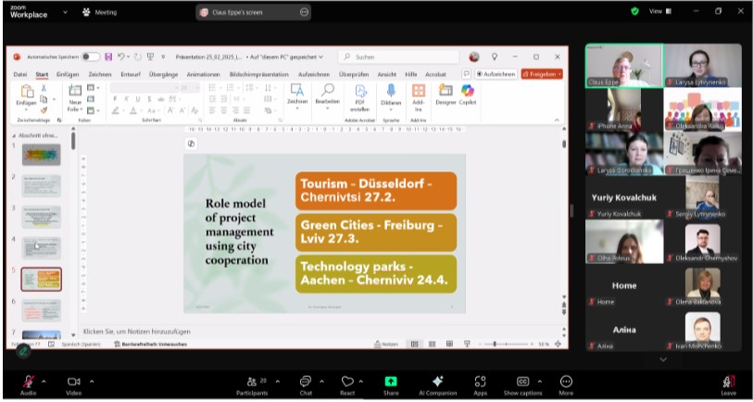This screenshot has width=753, height=402.
Task: Expand the Audio options arrow
Action: coord(44,381)
